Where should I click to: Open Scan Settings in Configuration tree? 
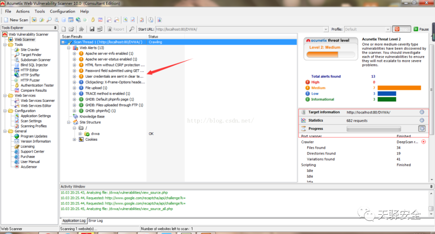point(31,121)
